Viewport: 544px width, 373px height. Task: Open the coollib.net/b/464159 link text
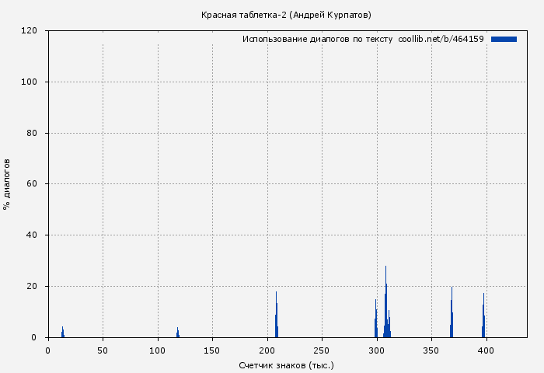click(441, 39)
